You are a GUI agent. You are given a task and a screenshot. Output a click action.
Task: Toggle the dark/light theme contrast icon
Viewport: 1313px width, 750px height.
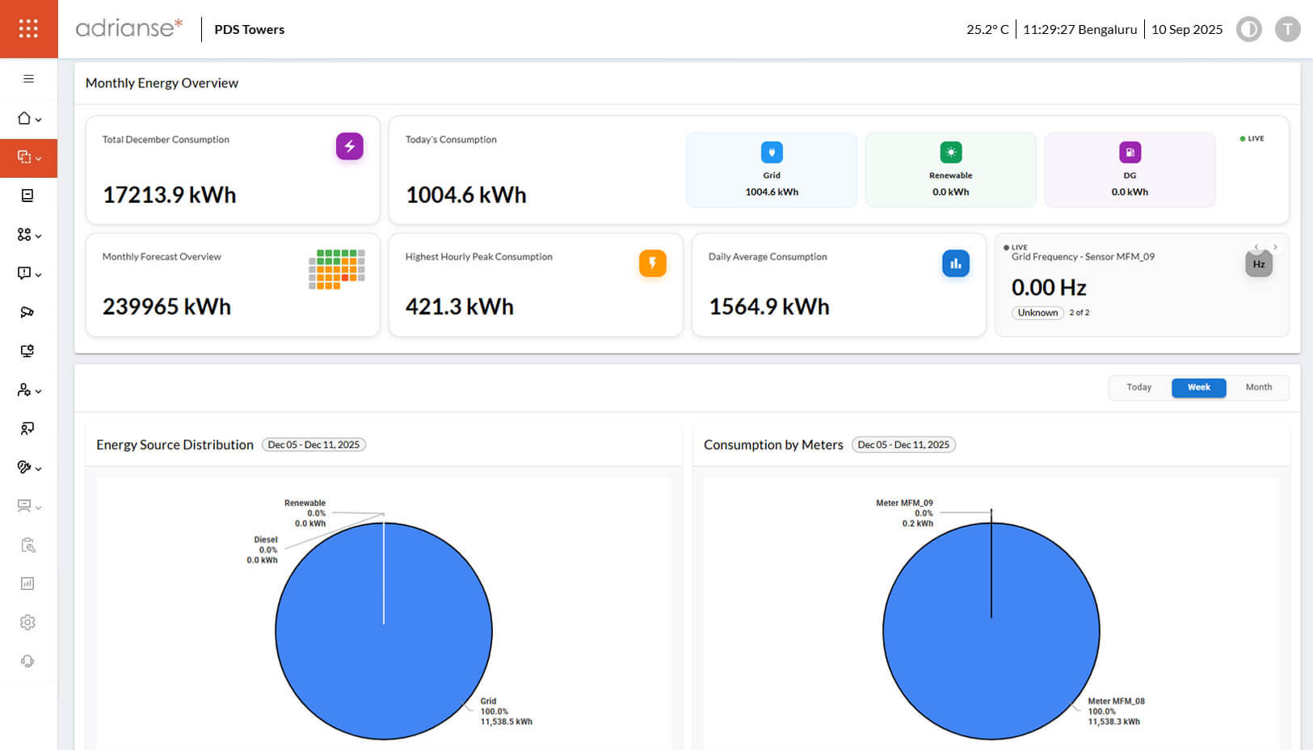(1248, 30)
